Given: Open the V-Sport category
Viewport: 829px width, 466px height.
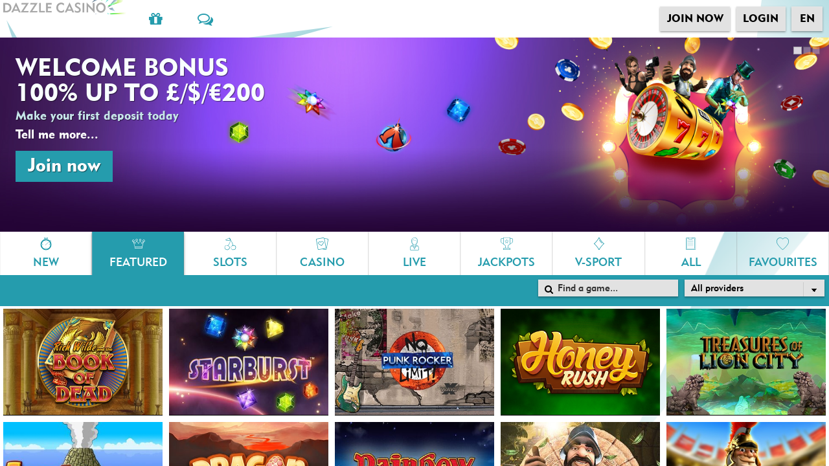Looking at the screenshot, I should click(598, 253).
